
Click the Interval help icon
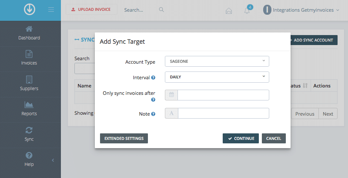click(153, 78)
